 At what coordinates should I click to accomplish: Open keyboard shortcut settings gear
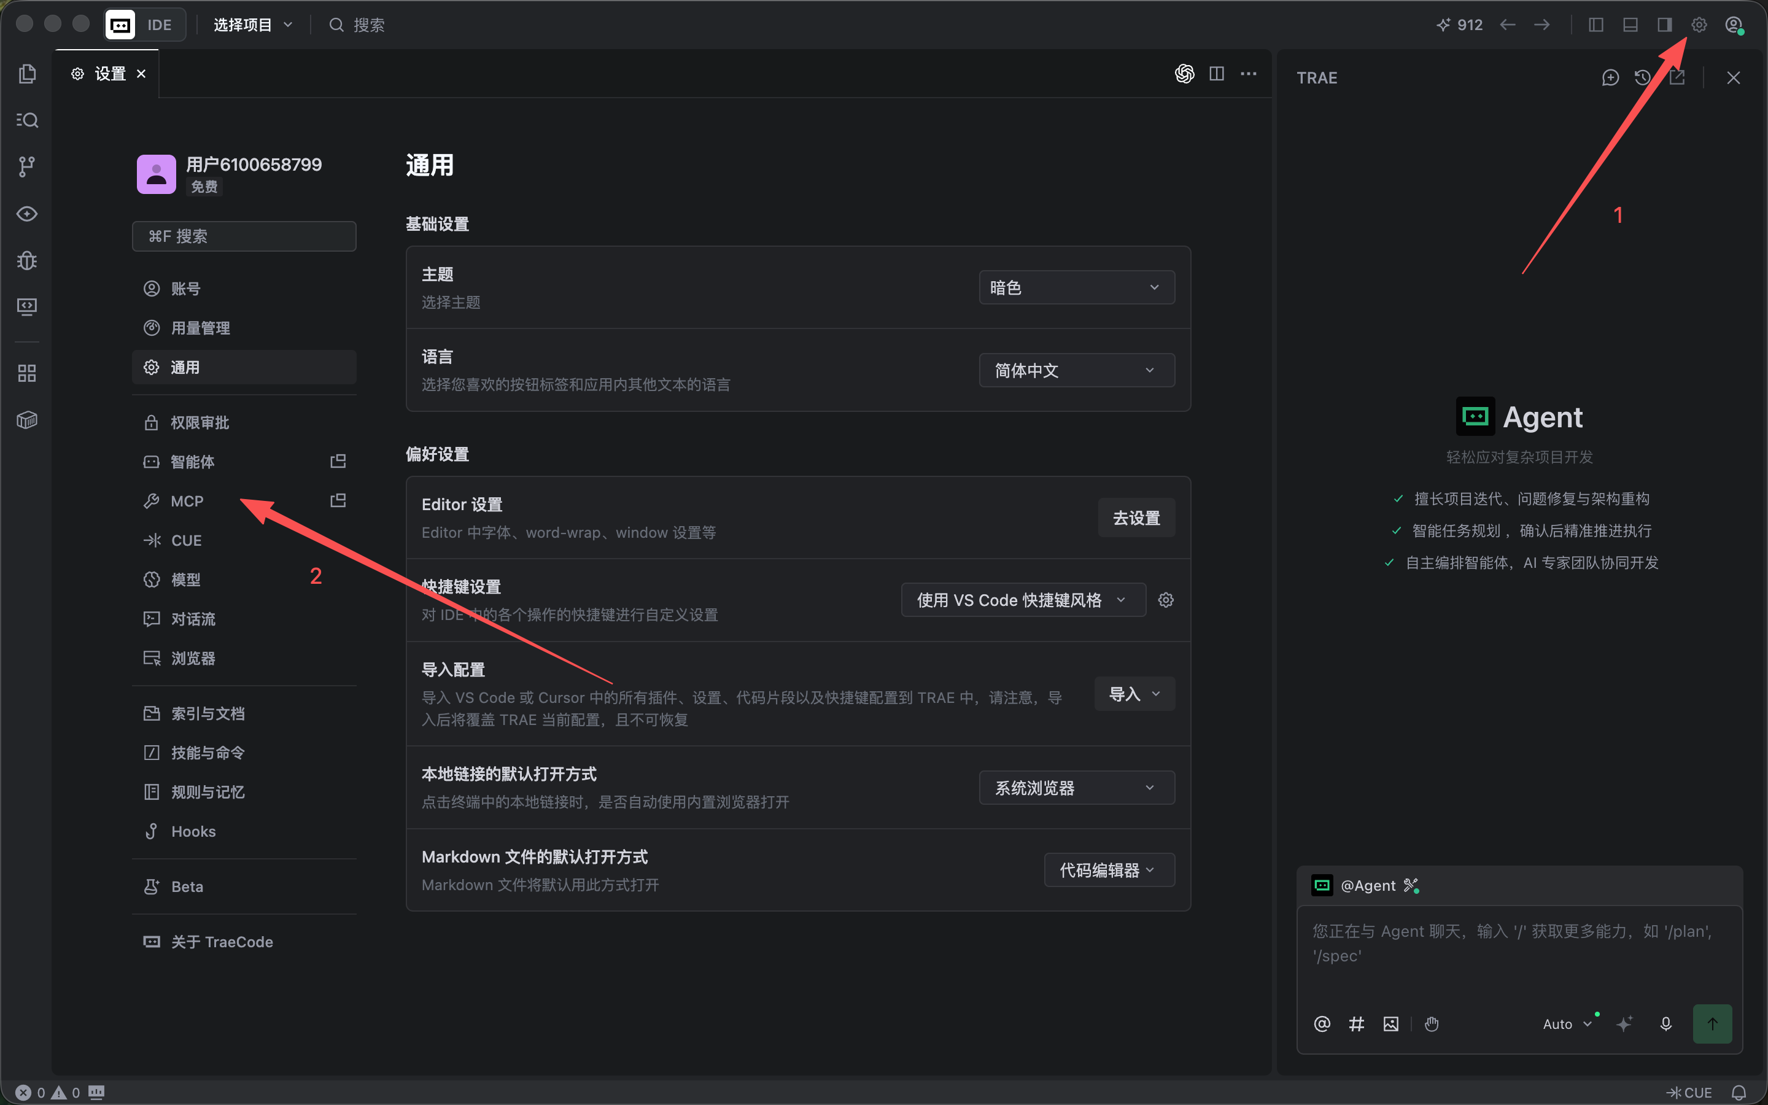click(1166, 600)
